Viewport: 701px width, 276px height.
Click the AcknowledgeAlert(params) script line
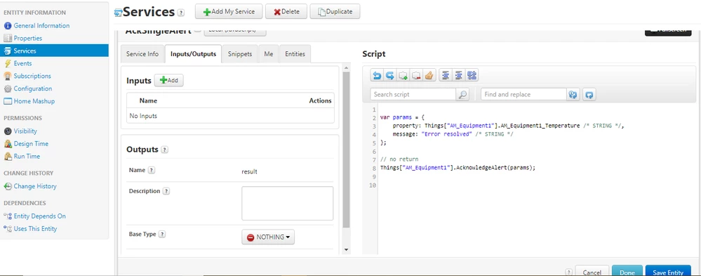[x=458, y=168]
